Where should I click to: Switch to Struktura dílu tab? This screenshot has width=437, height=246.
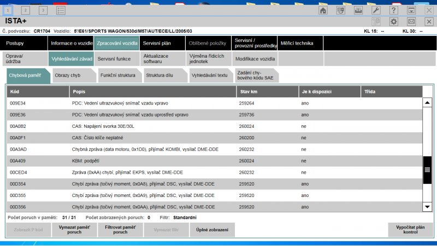pos(166,75)
